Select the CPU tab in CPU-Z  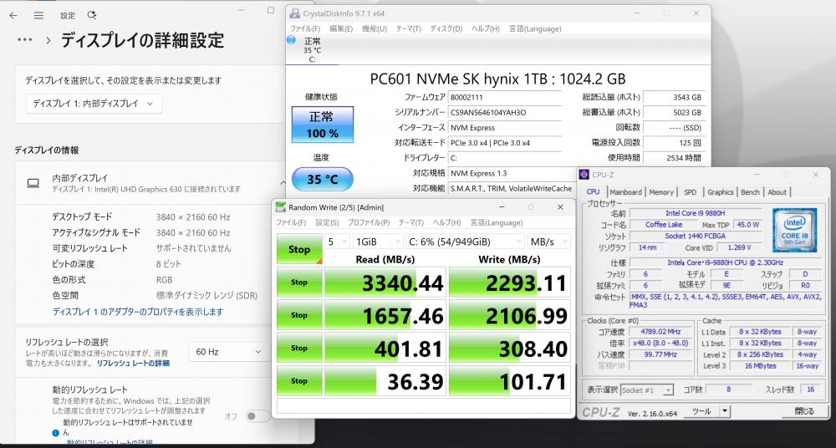coord(594,191)
